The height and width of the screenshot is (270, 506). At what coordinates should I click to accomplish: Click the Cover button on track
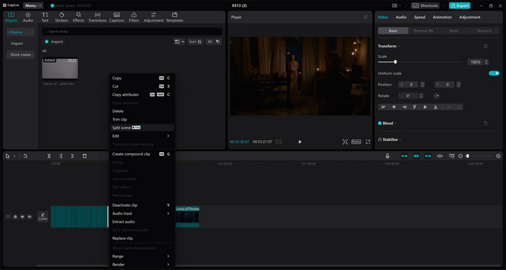[42, 216]
